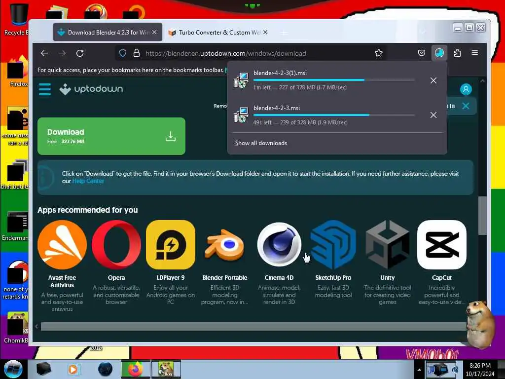Open the Help Center link
This screenshot has width=505, height=379.
[x=88, y=181]
